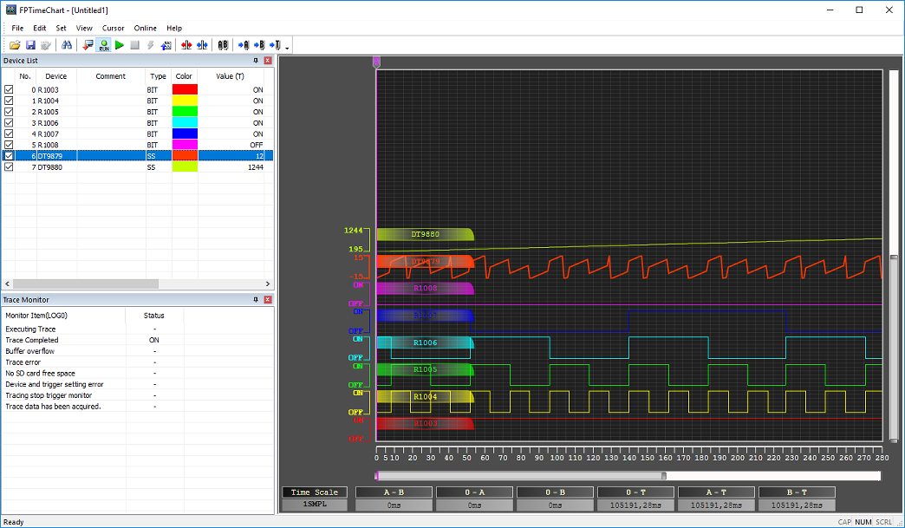Uncheck the R1003 device checkbox
Image resolution: width=905 pixels, height=528 pixels.
(9, 89)
